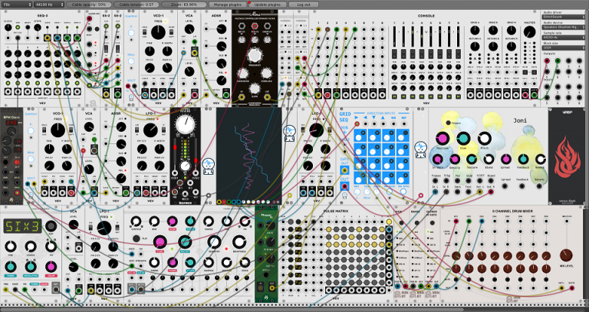Screen dimensions: 589x312
Task: Click the Manage plugins button
Action: [x=228, y=5]
